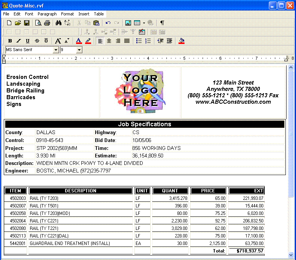Click item number 4502003
This screenshot has width=296, height=260.
point(18,198)
